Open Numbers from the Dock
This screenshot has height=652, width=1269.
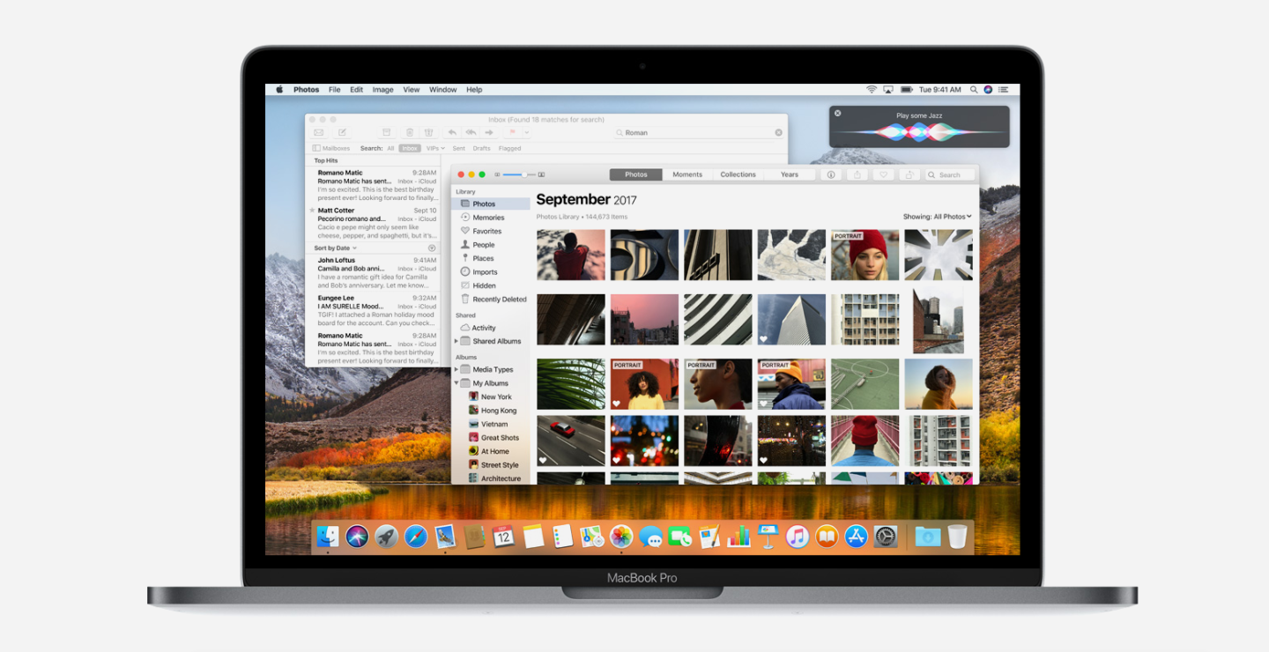[x=738, y=536]
